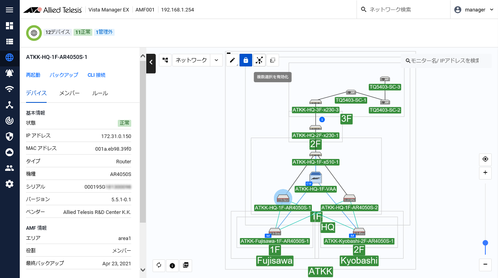The height and width of the screenshot is (278, 498).
Task: Switch to the デバイス tab
Action: click(36, 93)
